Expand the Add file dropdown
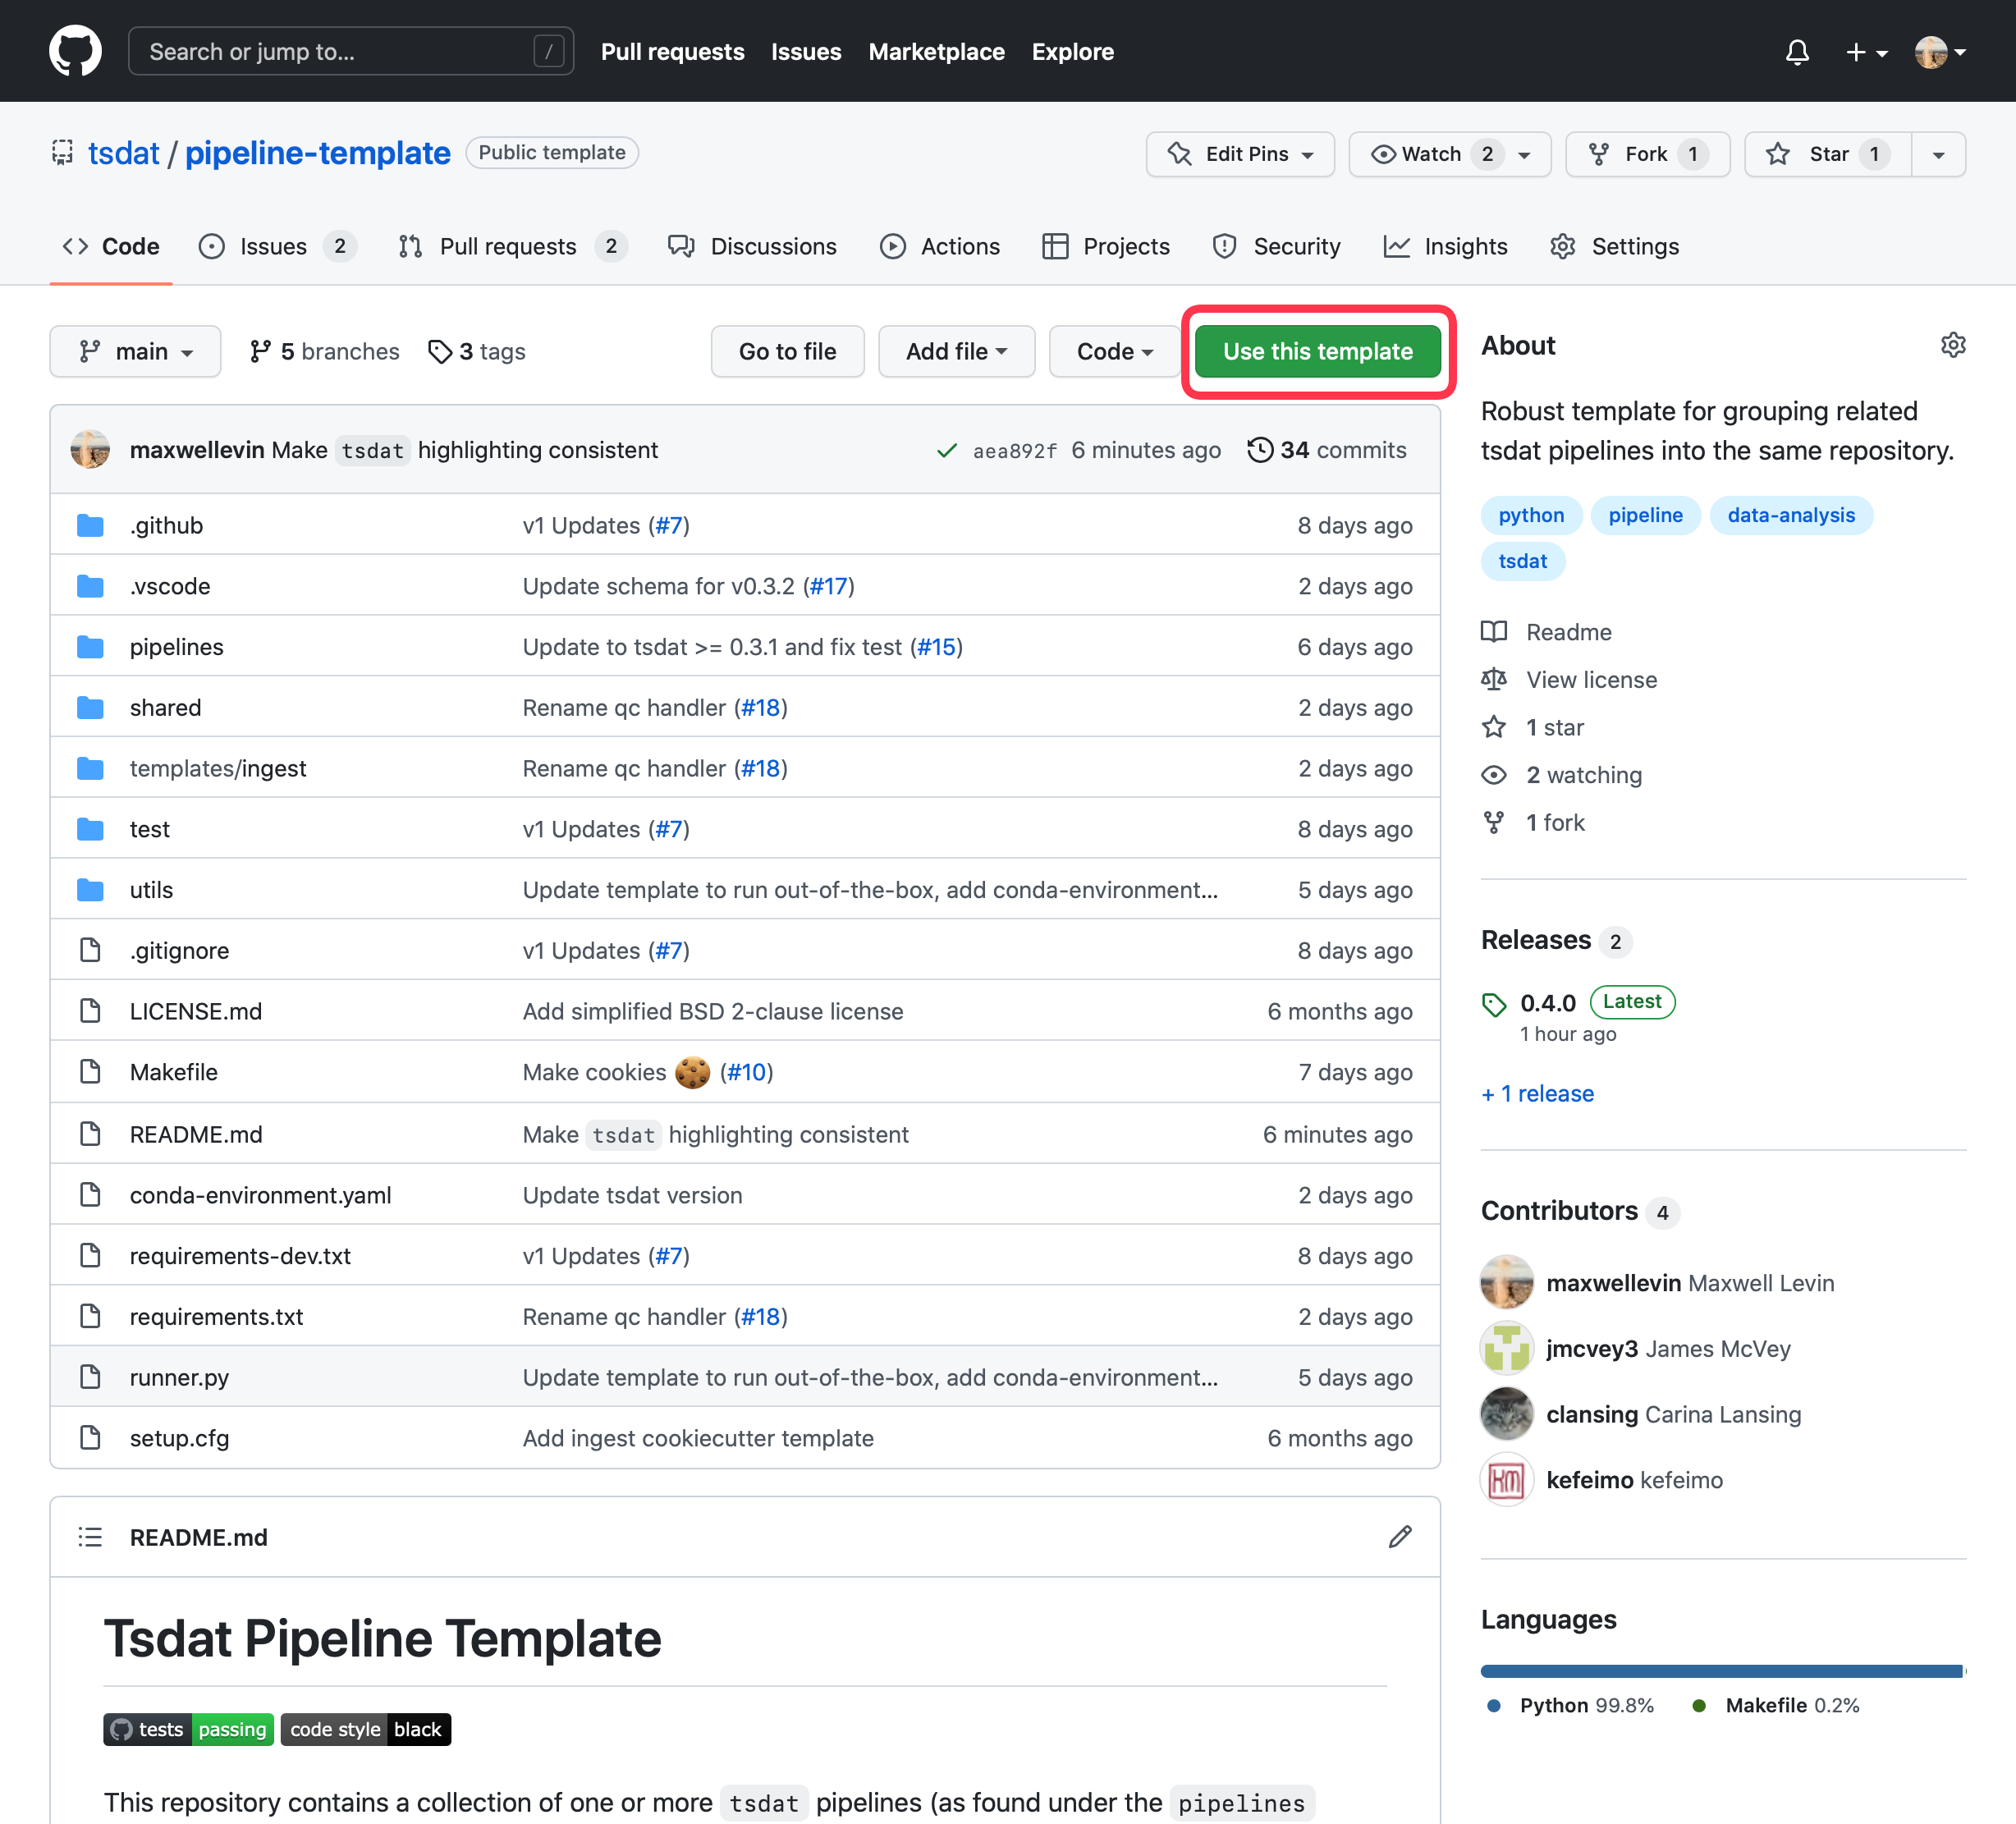 click(956, 351)
